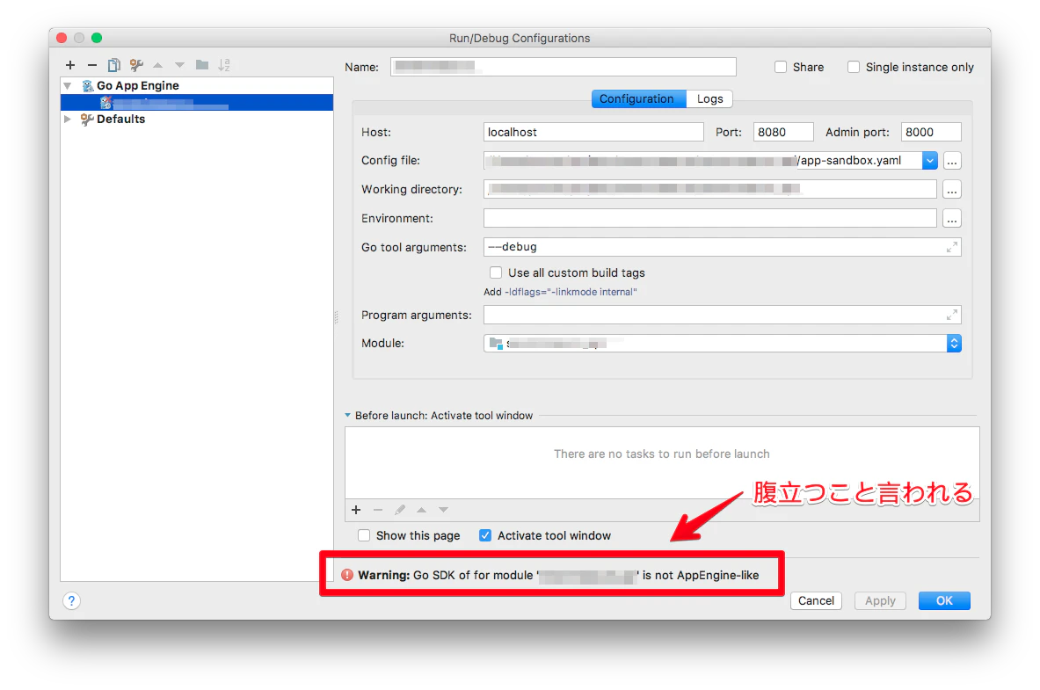The image size is (1040, 690).
Task: Click the Cancel button
Action: [816, 601]
